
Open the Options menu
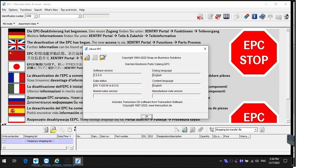(x=13, y=10)
